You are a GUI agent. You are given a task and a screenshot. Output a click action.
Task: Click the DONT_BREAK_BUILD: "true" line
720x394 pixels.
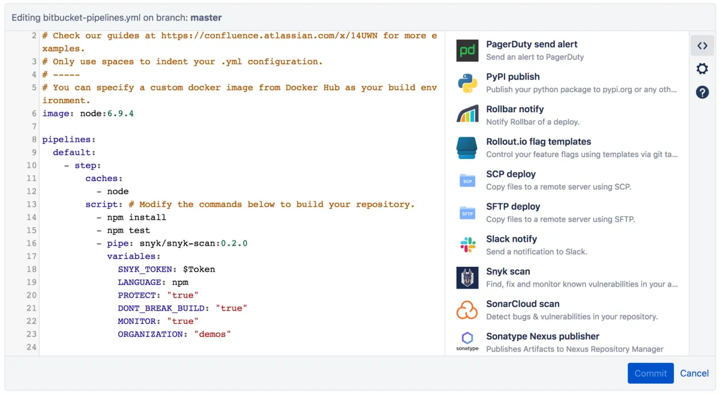[182, 308]
